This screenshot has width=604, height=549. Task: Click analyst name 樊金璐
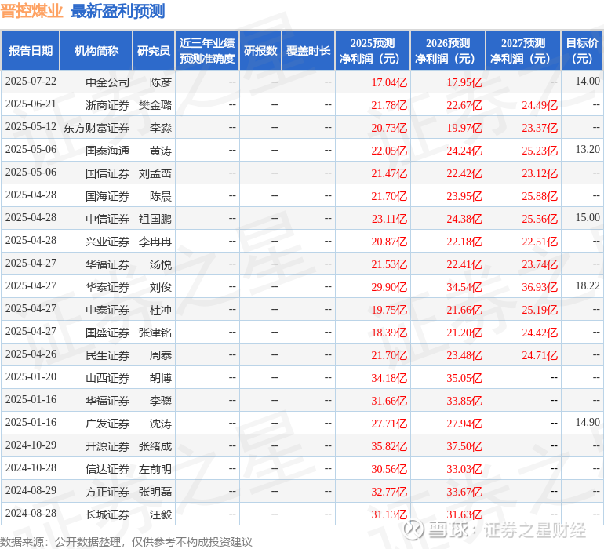pos(155,105)
